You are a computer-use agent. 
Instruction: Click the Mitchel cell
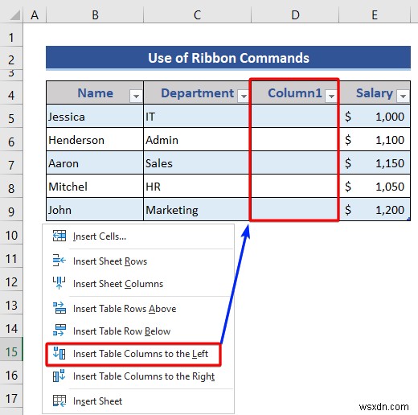pos(95,187)
